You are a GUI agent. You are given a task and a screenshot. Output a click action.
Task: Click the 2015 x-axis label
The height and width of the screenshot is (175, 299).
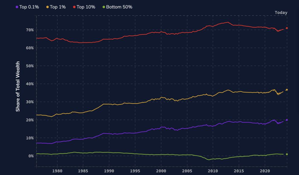coord(239,171)
